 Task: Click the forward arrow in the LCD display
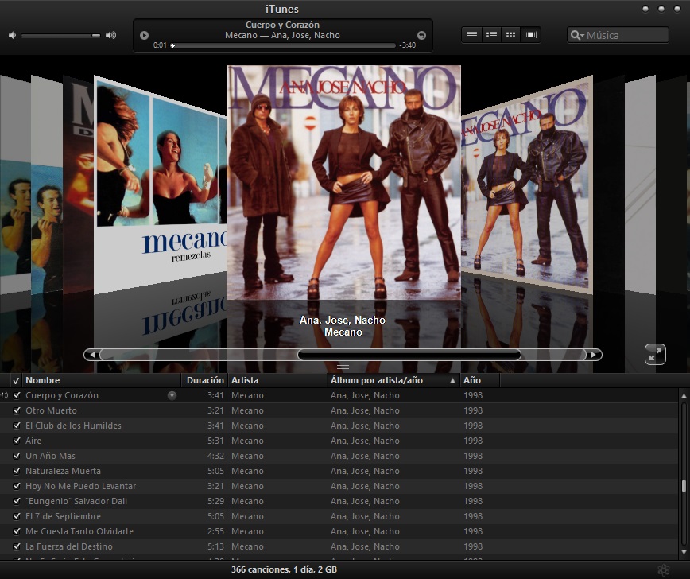420,34
